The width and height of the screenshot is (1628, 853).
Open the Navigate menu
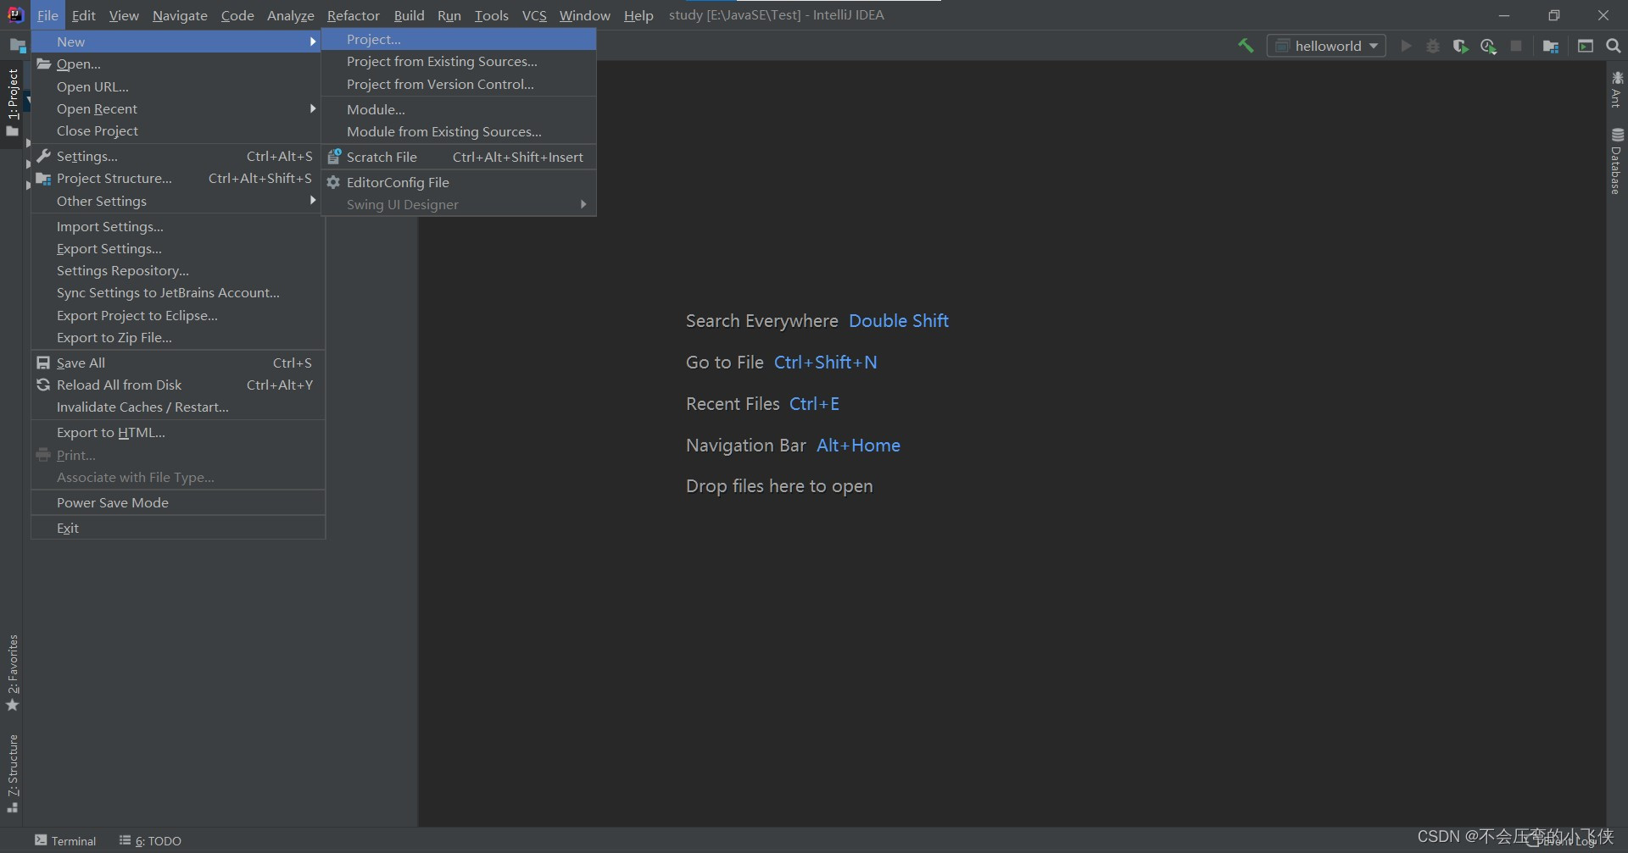pos(180,15)
